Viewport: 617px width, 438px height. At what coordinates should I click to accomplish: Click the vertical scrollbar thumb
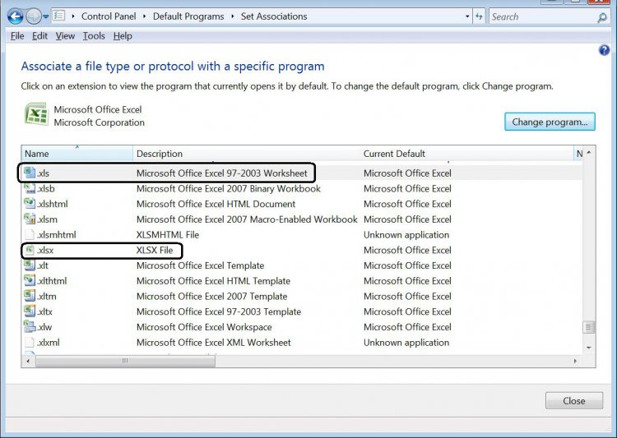tap(588, 327)
